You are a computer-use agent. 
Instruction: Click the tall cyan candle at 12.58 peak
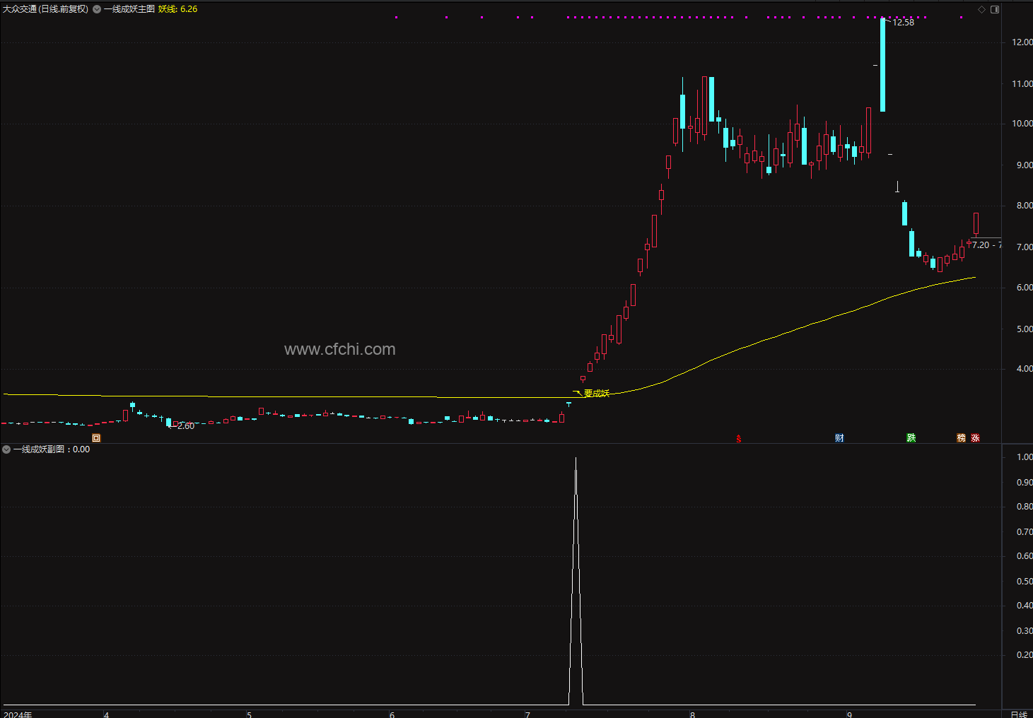pyautogui.click(x=882, y=65)
